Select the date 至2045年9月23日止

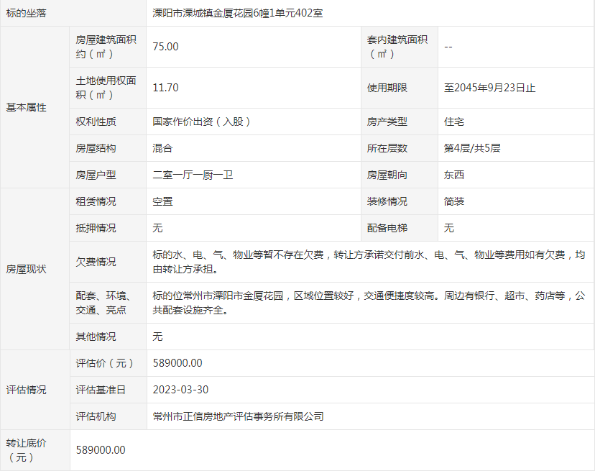click(489, 88)
